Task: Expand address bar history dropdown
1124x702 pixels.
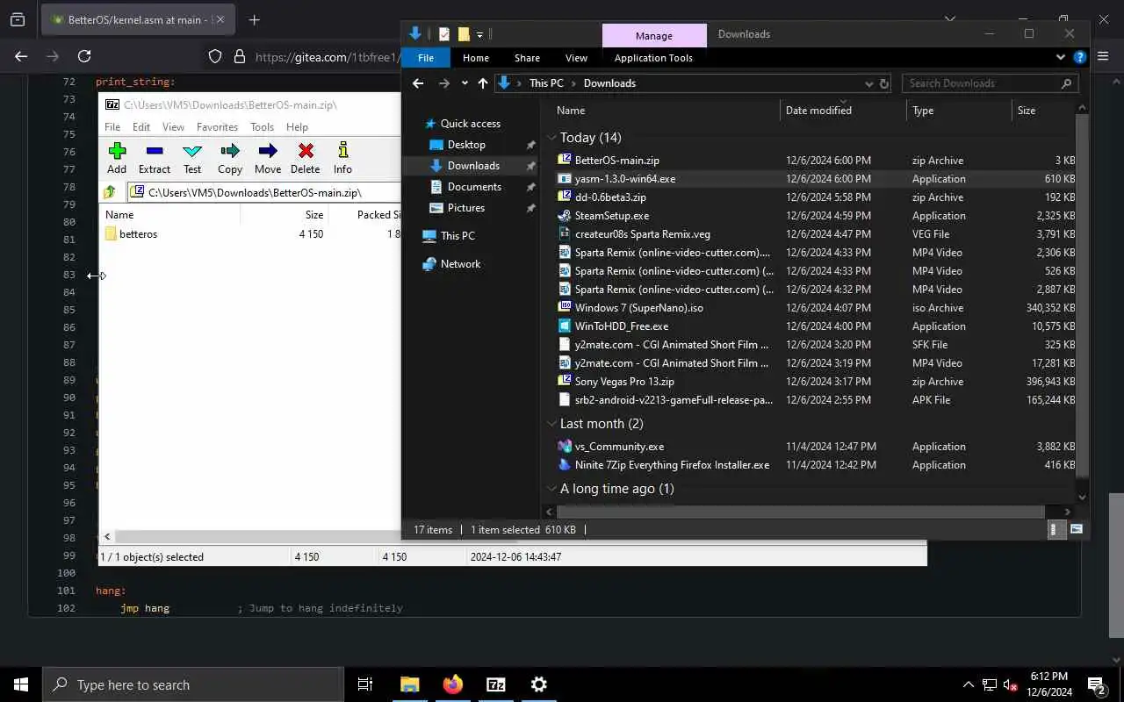Action: 869,83
